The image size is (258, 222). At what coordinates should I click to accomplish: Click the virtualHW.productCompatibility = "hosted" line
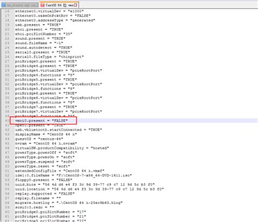pyautogui.click(x=62, y=148)
